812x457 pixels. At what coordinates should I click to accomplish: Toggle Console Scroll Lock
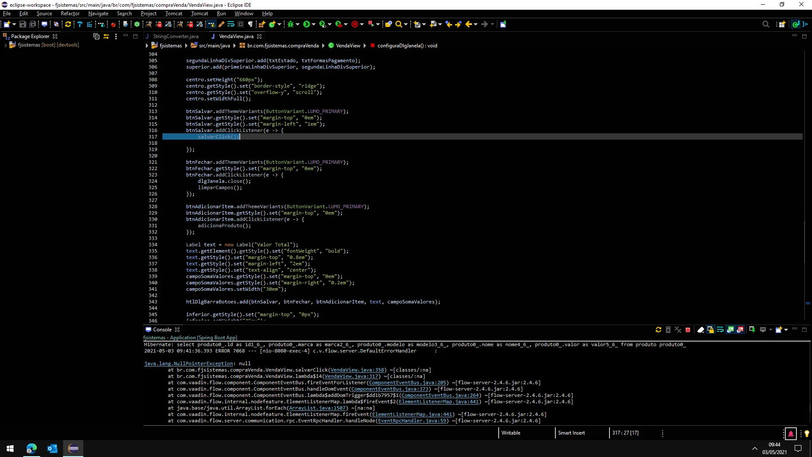pos(710,330)
